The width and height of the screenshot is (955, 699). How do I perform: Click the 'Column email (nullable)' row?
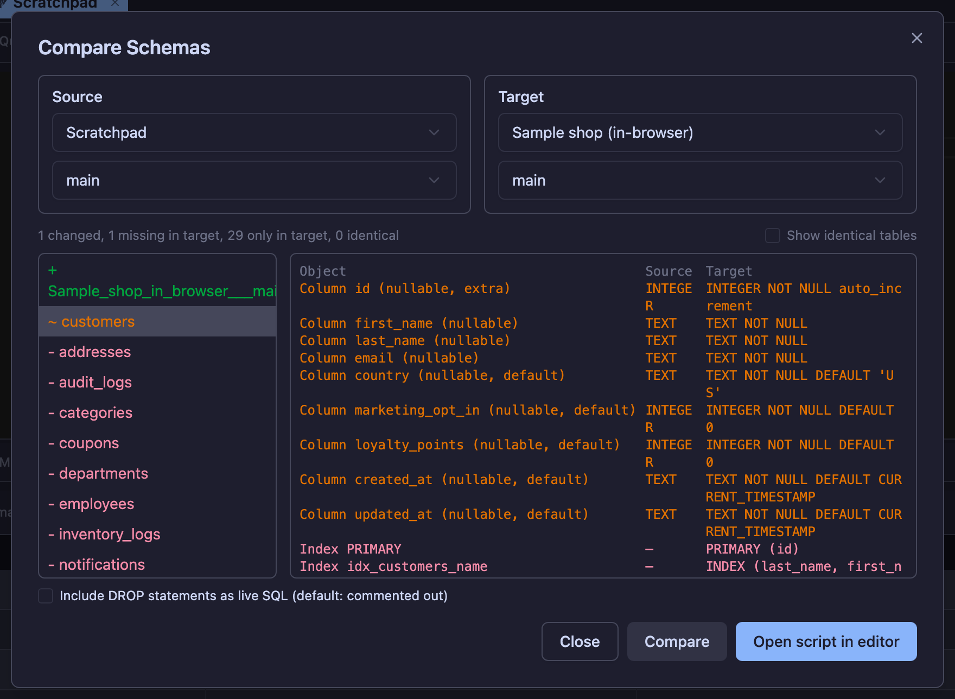[x=602, y=358]
